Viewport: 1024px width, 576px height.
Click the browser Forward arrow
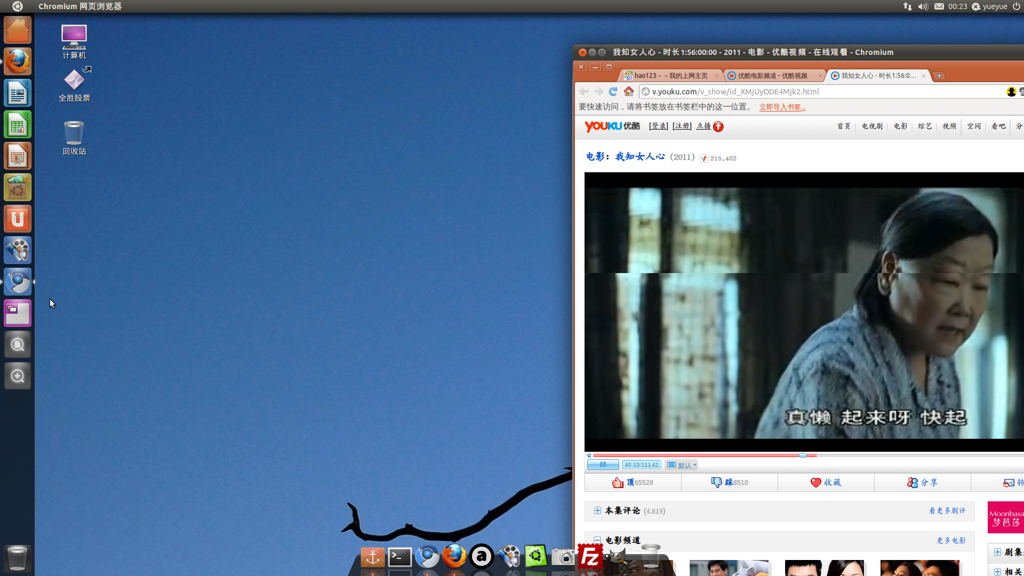tap(598, 92)
